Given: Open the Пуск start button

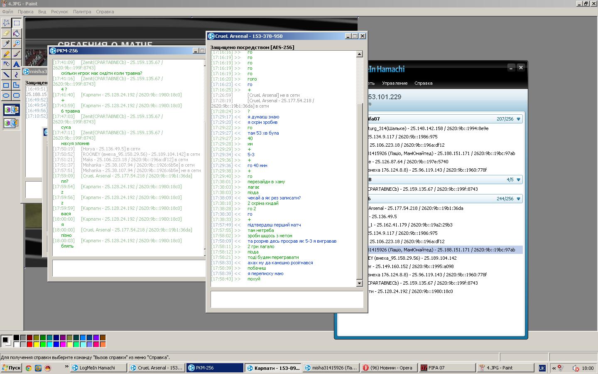Looking at the screenshot, I should [x=11, y=368].
